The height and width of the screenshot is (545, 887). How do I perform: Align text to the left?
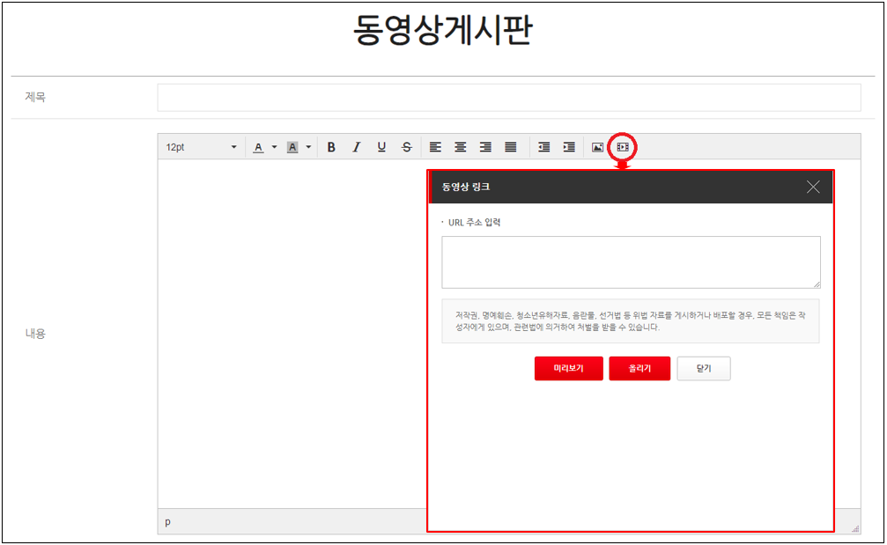435,147
